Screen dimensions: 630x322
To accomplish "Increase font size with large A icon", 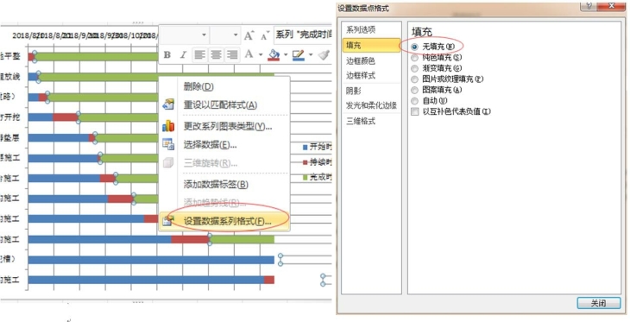I will point(249,35).
